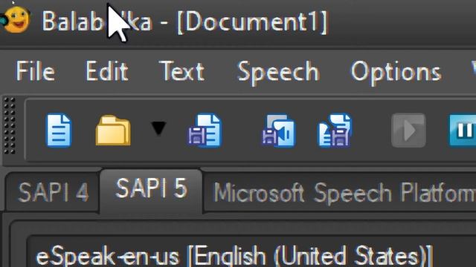This screenshot has width=476, height=267.
Task: Open the Text menu
Action: pos(181,71)
